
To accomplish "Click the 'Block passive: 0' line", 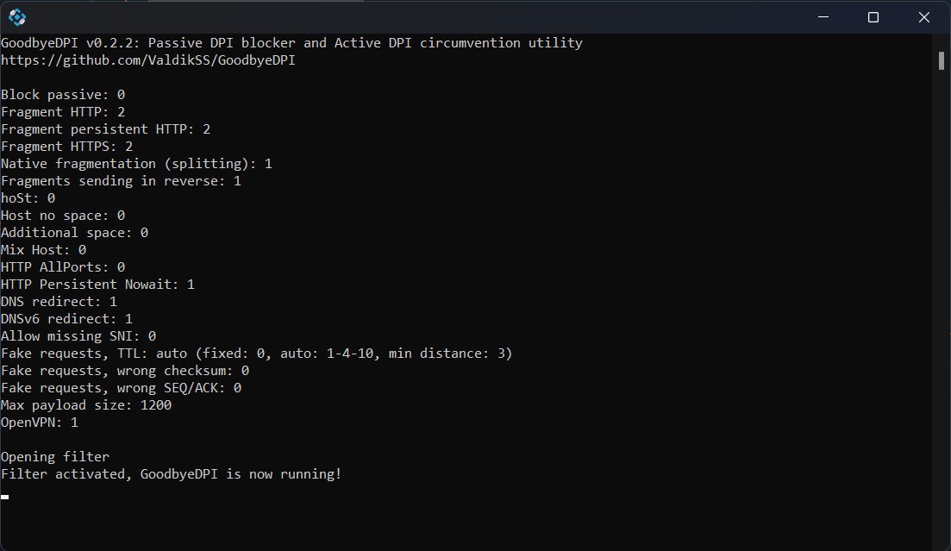I will [63, 95].
